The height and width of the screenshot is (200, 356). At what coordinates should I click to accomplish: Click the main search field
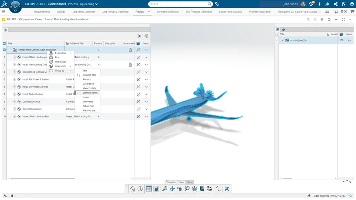(181, 4)
